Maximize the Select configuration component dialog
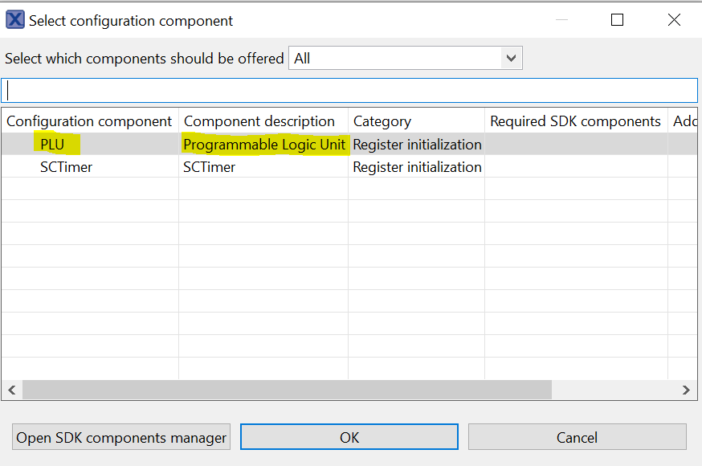702x466 pixels. 617,20
